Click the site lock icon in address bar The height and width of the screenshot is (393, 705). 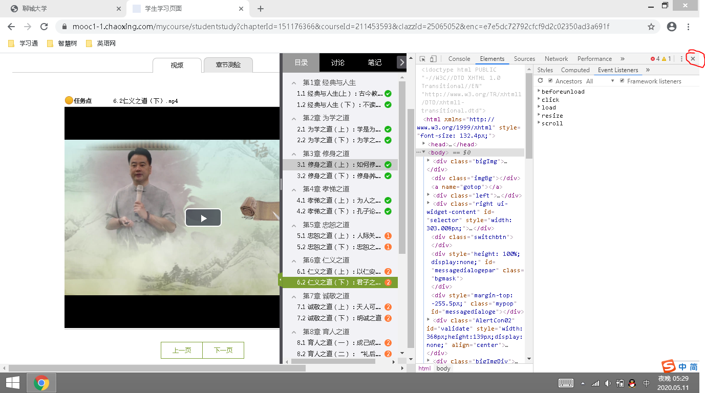[64, 27]
